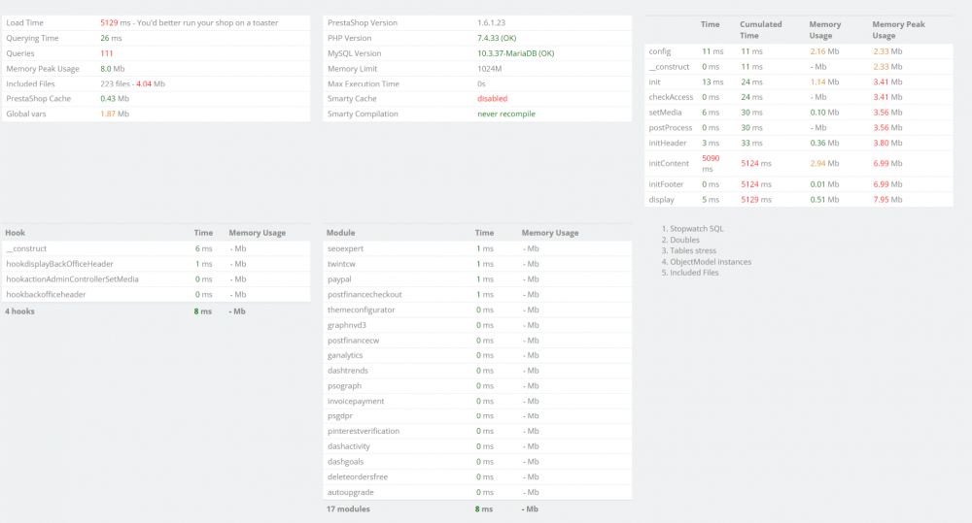Click Smarty Cache disabled status
This screenshot has height=523, width=972.
pos(492,99)
